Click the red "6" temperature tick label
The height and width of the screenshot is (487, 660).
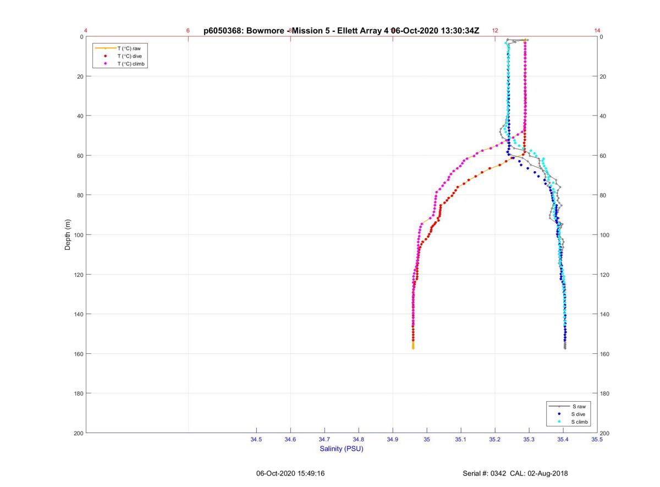click(x=188, y=30)
